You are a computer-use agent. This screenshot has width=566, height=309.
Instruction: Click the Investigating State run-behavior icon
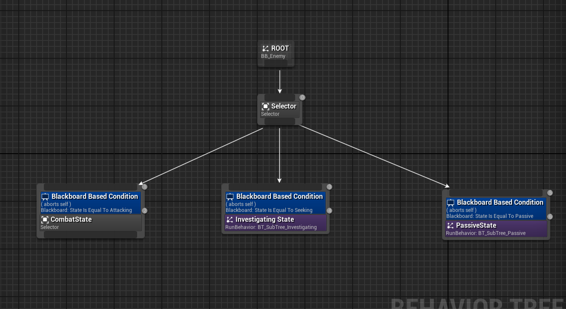pos(230,220)
